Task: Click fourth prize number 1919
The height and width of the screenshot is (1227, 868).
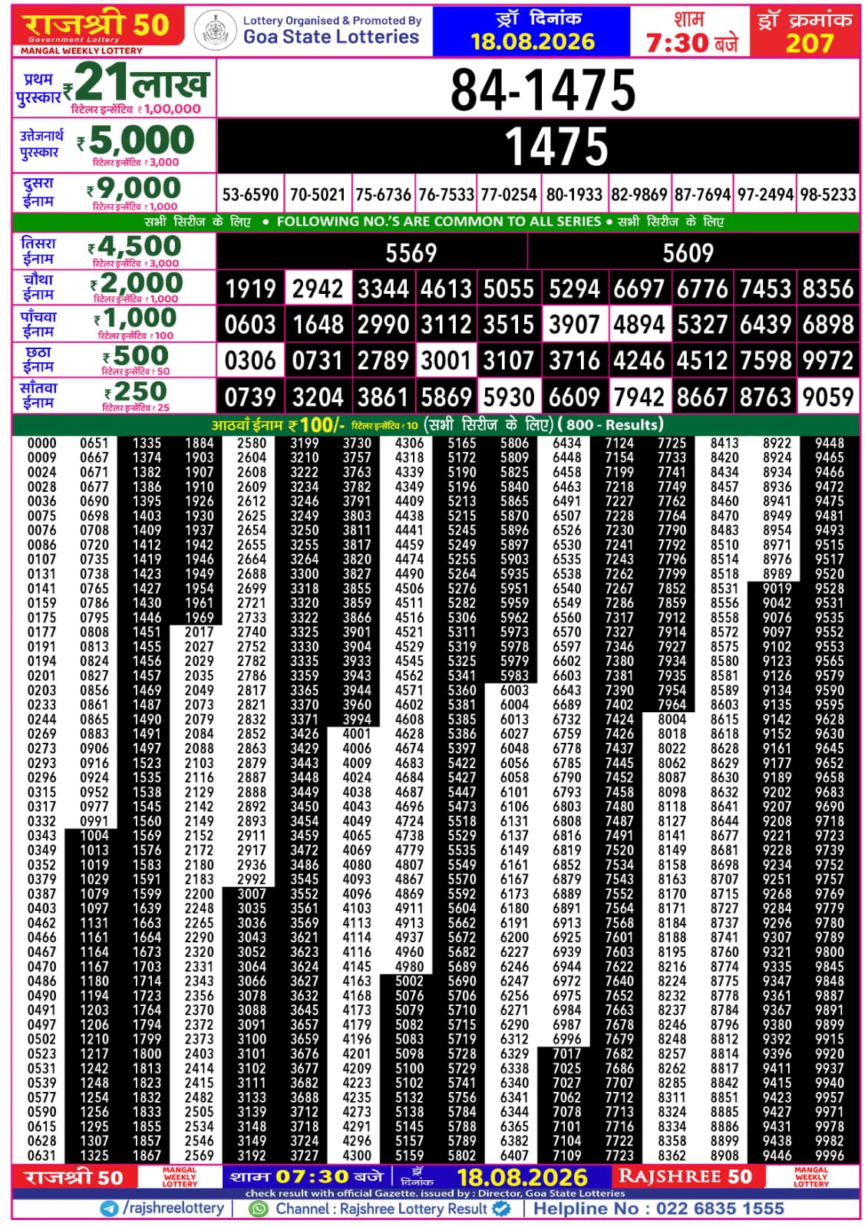Action: pos(250,289)
